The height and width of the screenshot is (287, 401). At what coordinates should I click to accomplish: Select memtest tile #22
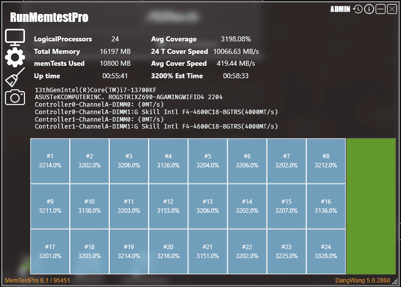[x=247, y=252]
